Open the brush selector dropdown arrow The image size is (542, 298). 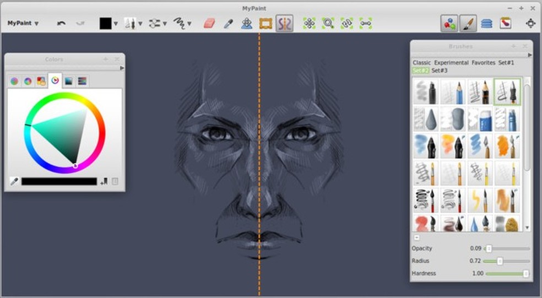click(140, 24)
